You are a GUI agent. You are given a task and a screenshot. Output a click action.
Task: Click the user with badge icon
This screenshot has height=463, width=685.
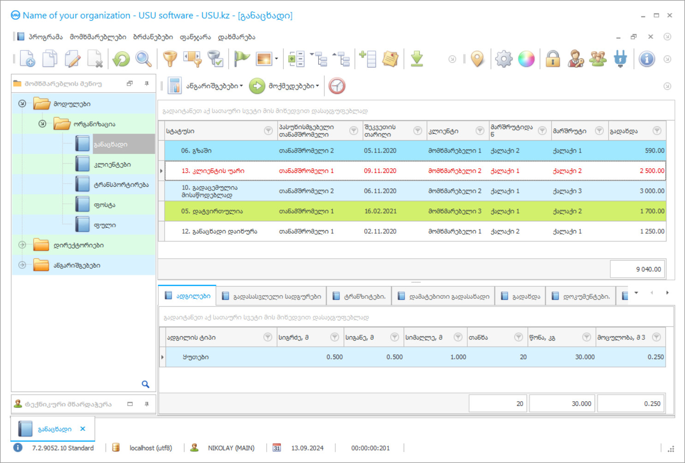tap(575, 59)
